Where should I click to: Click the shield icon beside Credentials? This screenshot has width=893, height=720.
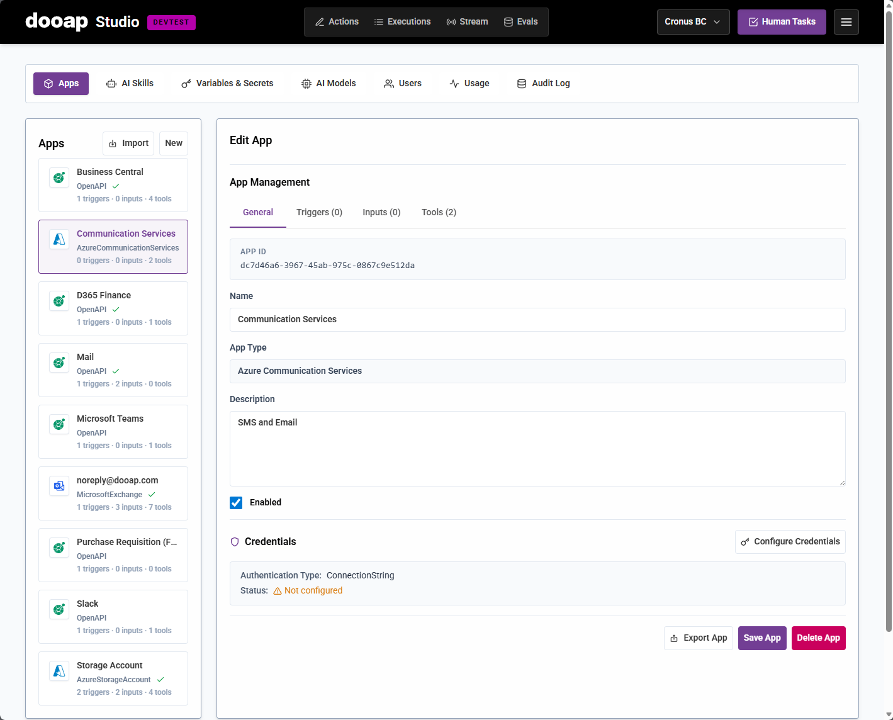tap(235, 542)
